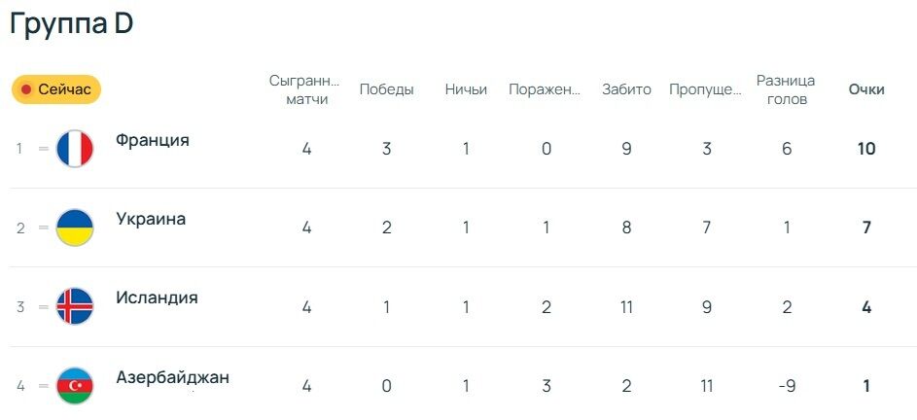Click position-change icon beside France rank
The image size is (917, 420).
tap(43, 149)
